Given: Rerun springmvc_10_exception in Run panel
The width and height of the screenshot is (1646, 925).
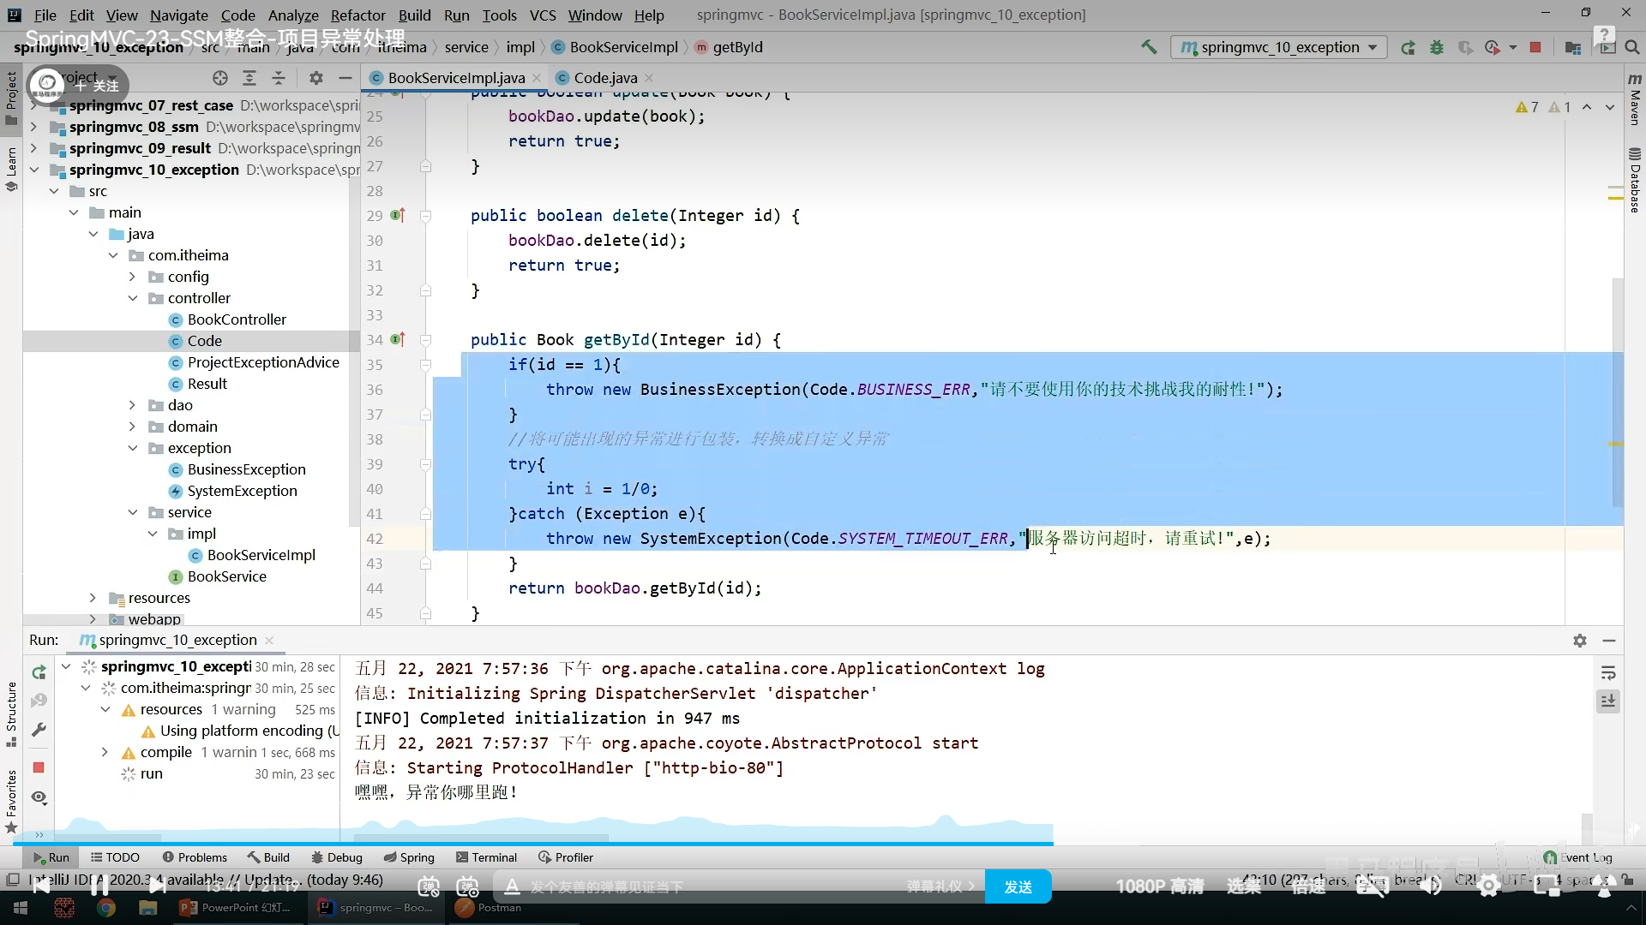Looking at the screenshot, I should pyautogui.click(x=39, y=672).
